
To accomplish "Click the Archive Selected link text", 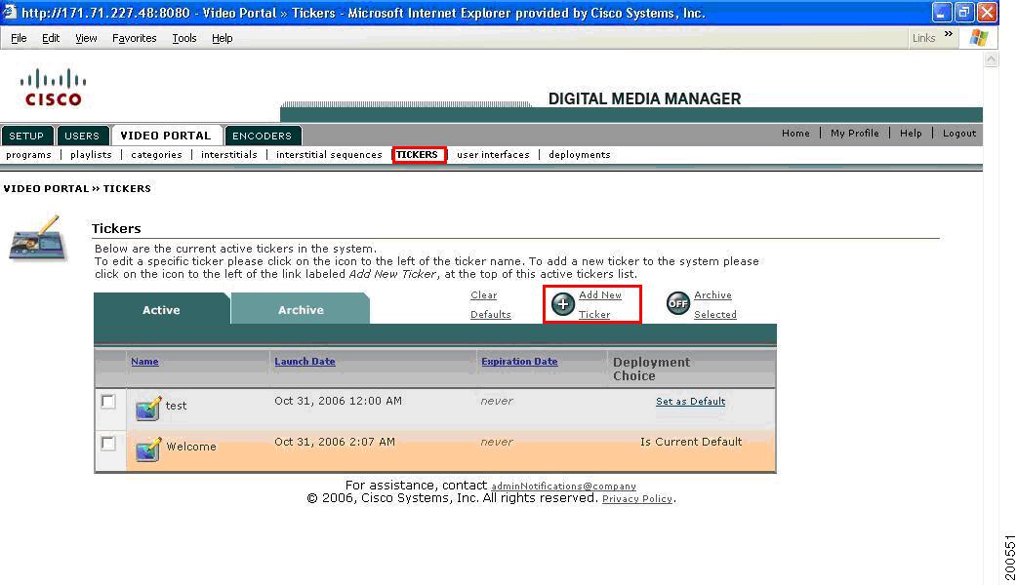I will (x=715, y=304).
